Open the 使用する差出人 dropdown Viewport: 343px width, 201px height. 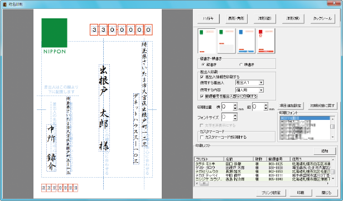tap(250, 83)
